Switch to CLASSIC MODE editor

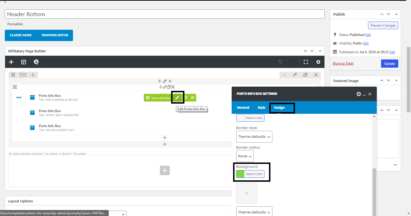(21, 35)
